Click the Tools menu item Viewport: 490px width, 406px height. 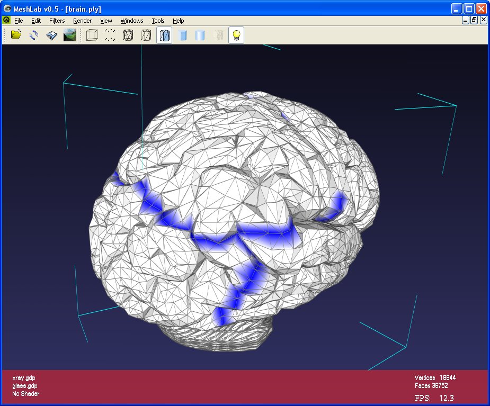pyautogui.click(x=158, y=21)
